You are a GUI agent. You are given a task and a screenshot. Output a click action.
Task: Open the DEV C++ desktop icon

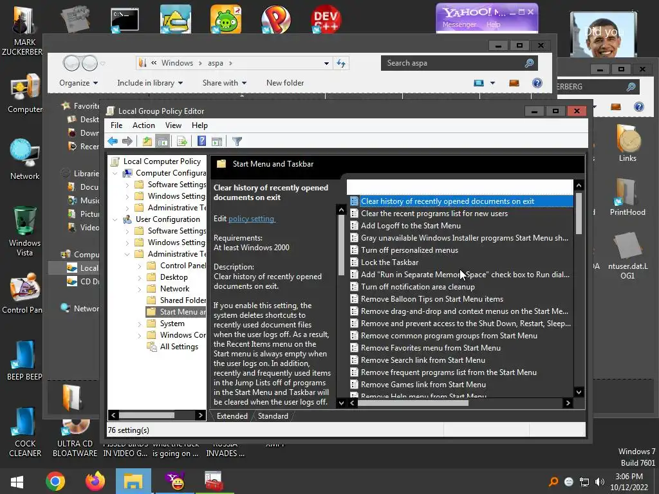tap(326, 19)
